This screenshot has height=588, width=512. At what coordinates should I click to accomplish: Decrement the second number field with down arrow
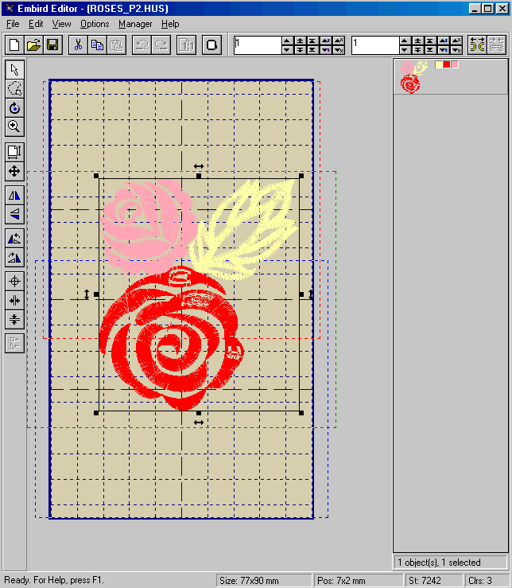click(x=405, y=50)
